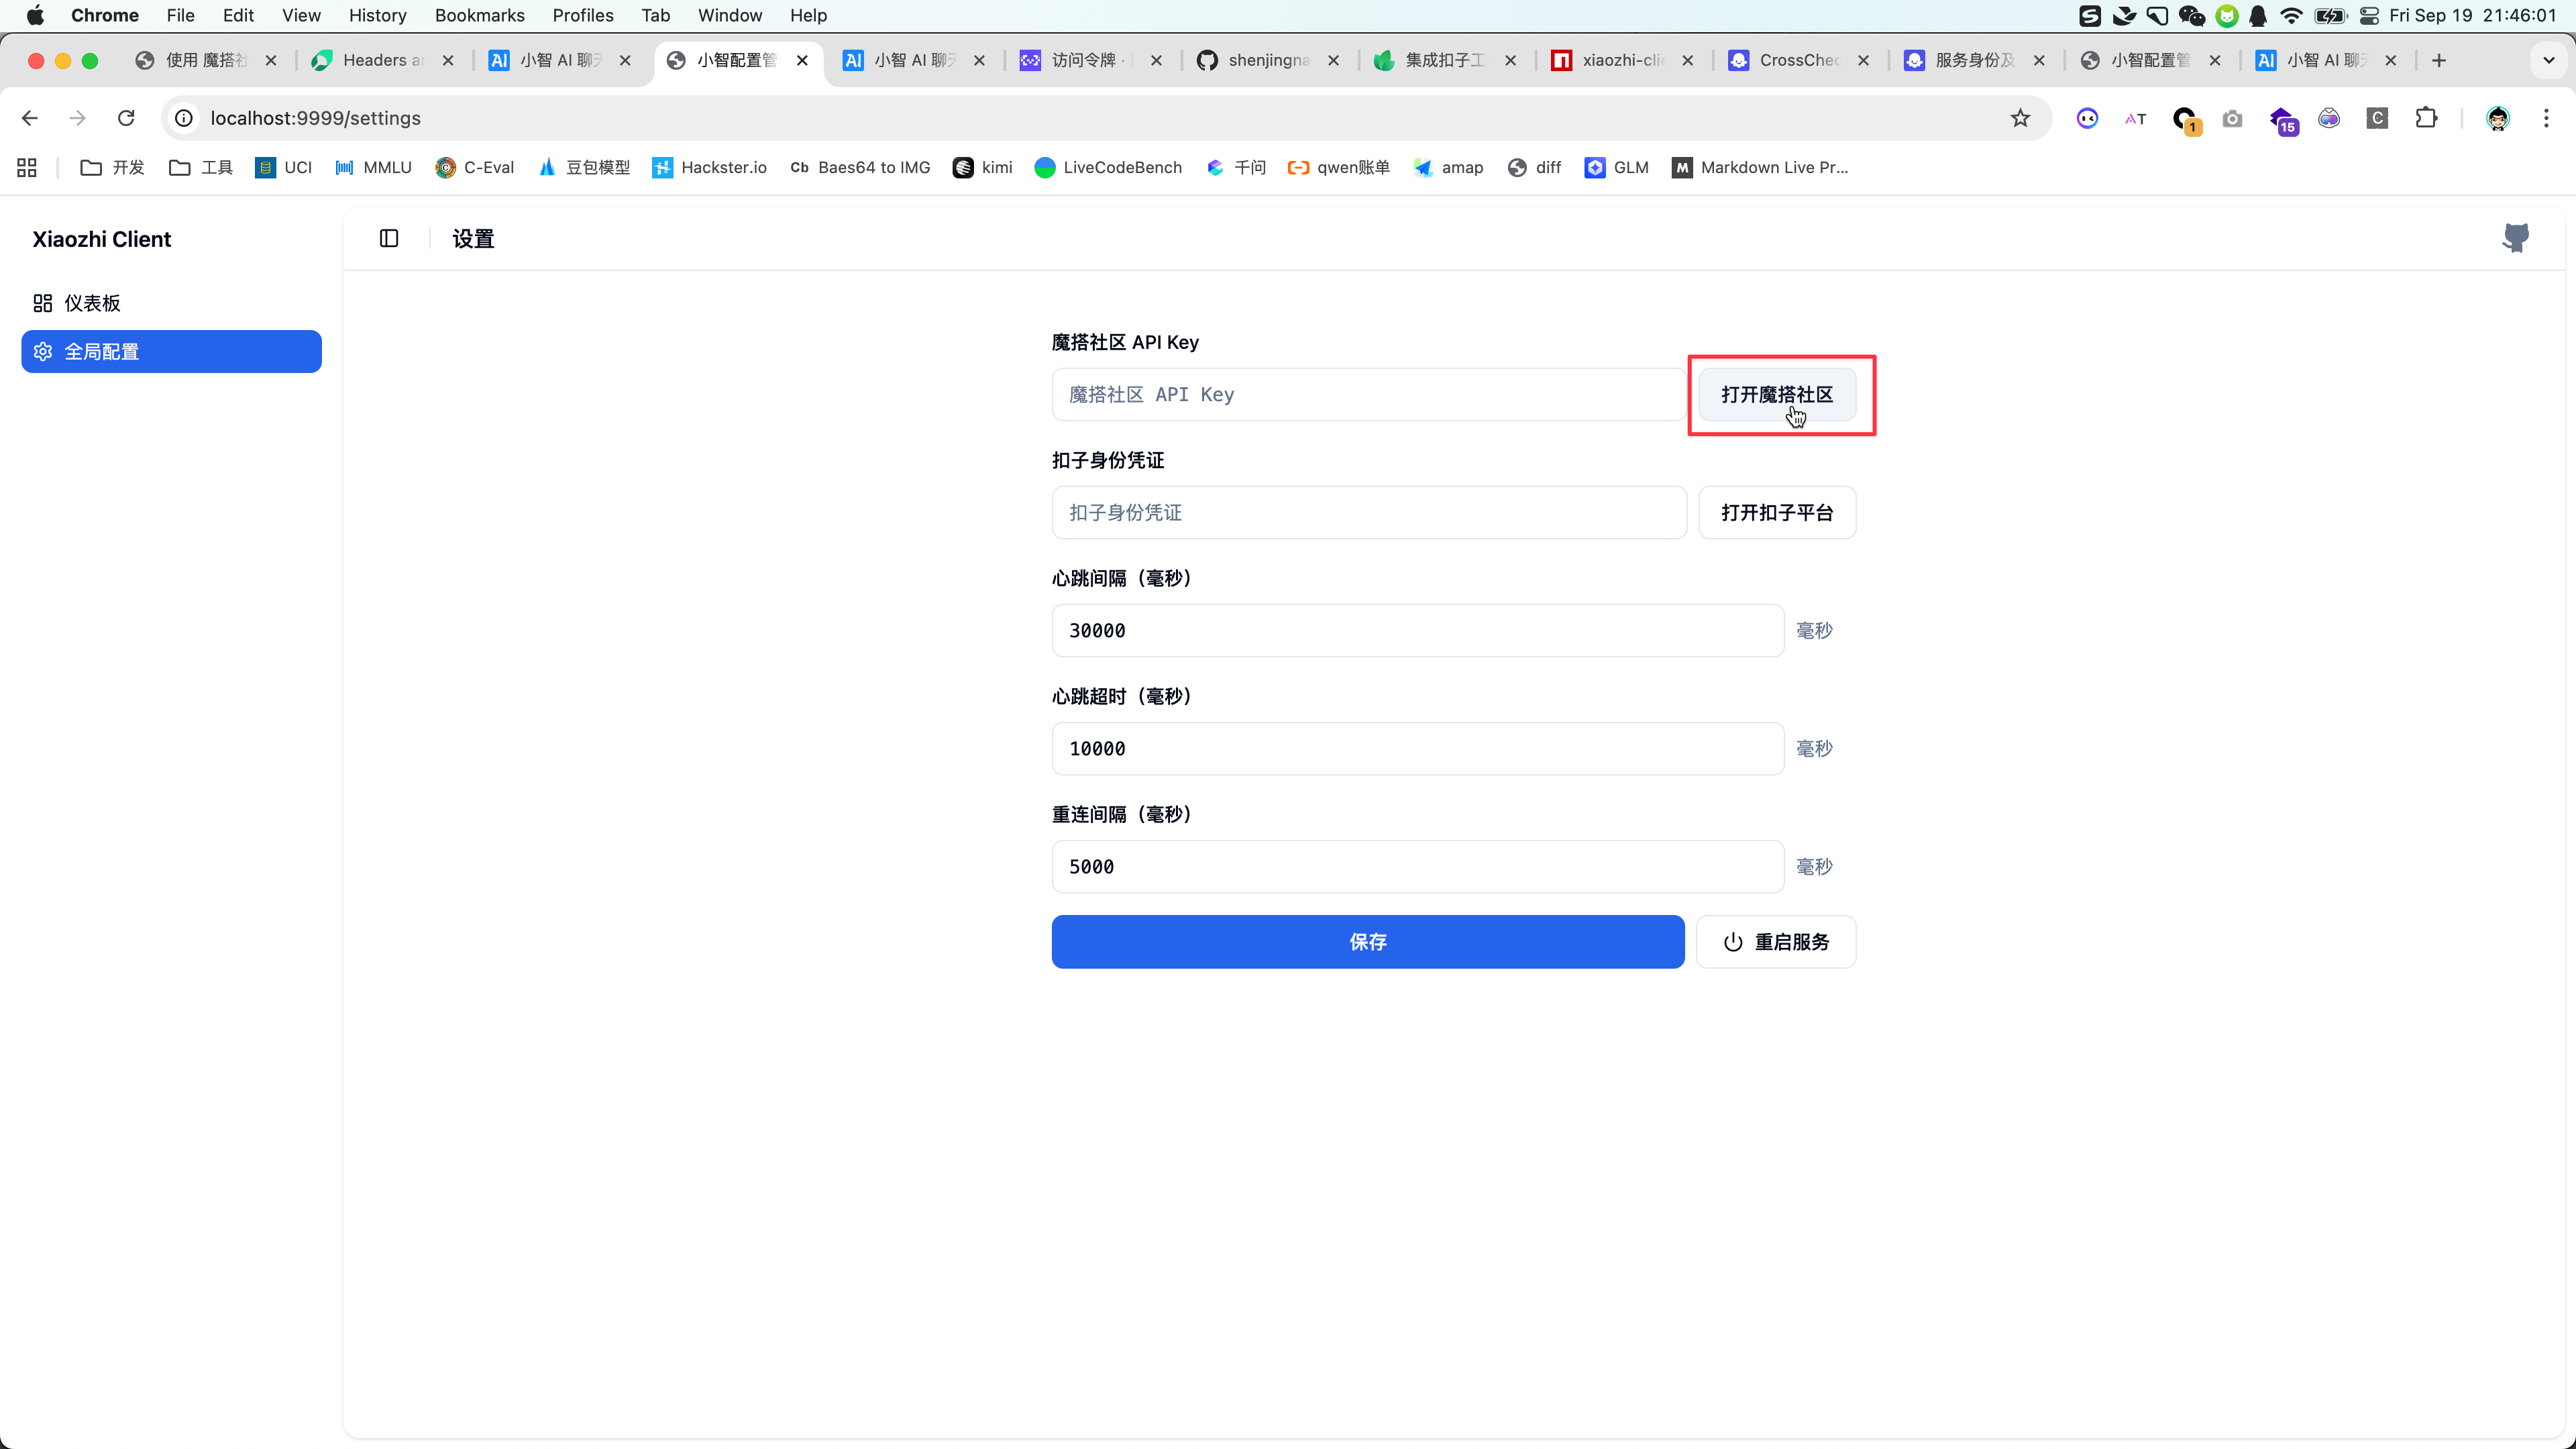Click the site info icon
Image resolution: width=2576 pixels, height=1449 pixels.
pos(184,118)
